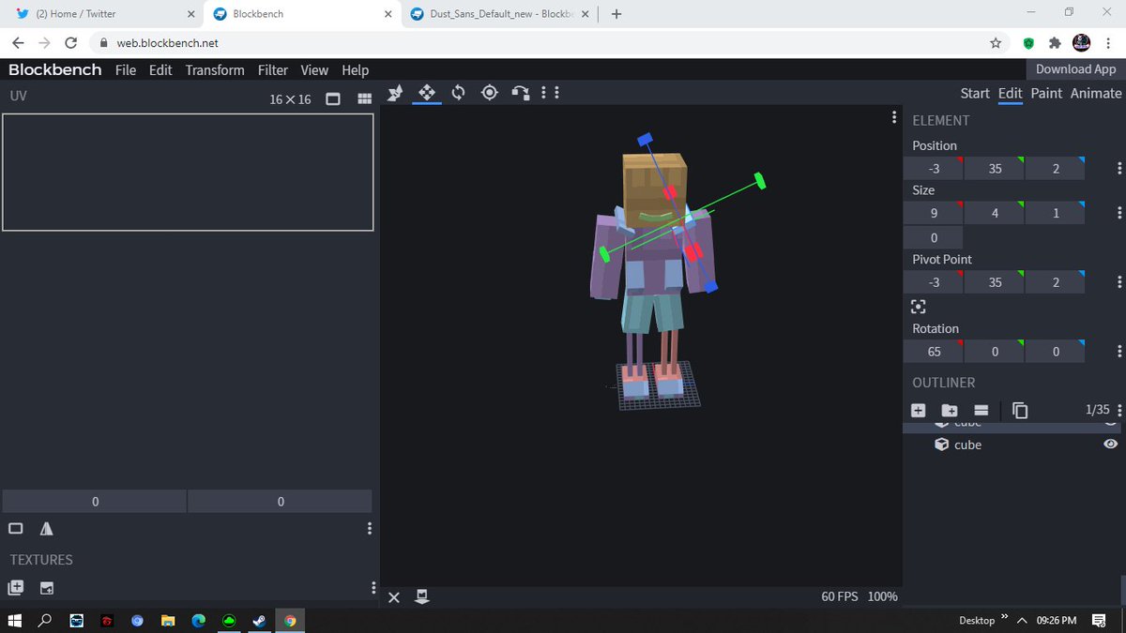This screenshot has width=1126, height=633.
Task: Select the Move tool in the toolbar
Action: pyautogui.click(x=427, y=93)
